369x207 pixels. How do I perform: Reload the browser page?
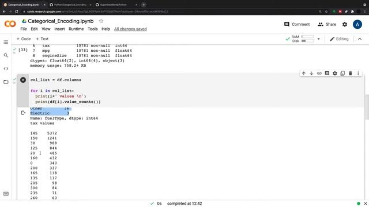click(x=17, y=11)
